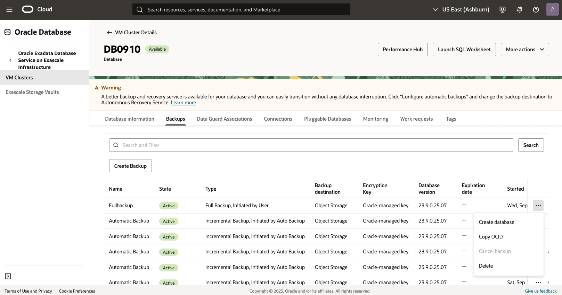Click the Available status badge
The height and width of the screenshot is (295, 562).
pyautogui.click(x=157, y=49)
